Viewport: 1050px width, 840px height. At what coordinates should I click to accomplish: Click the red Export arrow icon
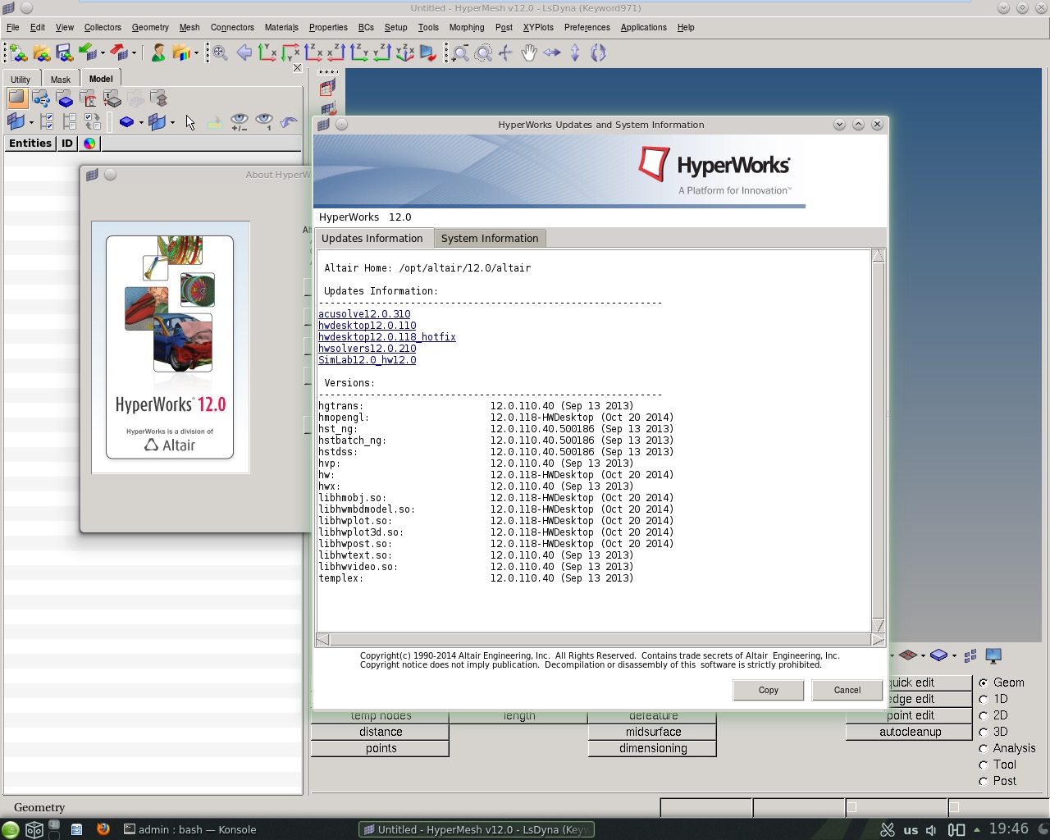point(119,53)
